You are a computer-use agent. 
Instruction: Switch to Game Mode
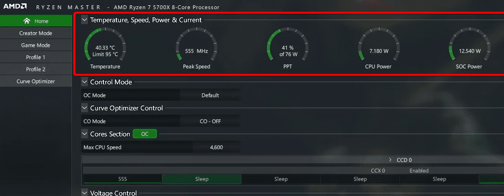pyautogui.click(x=36, y=45)
